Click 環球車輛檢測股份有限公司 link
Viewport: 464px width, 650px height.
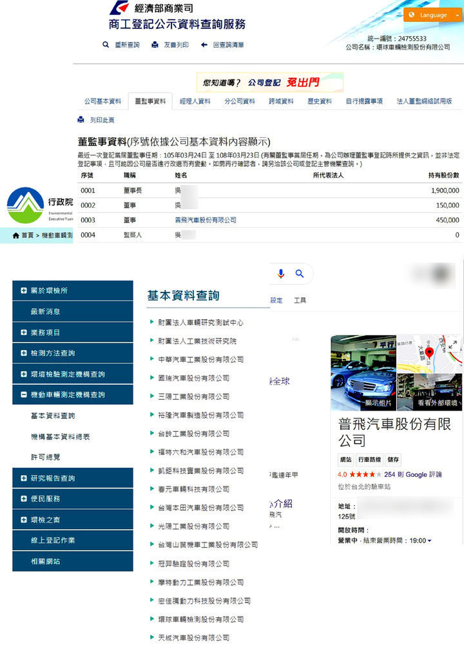[201, 619]
